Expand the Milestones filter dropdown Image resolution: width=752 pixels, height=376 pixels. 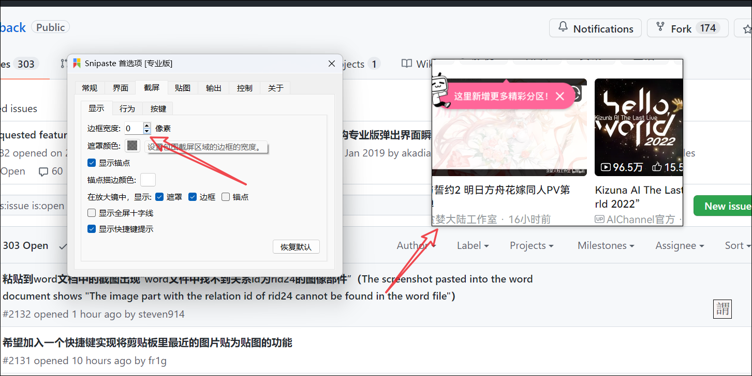pyautogui.click(x=605, y=245)
